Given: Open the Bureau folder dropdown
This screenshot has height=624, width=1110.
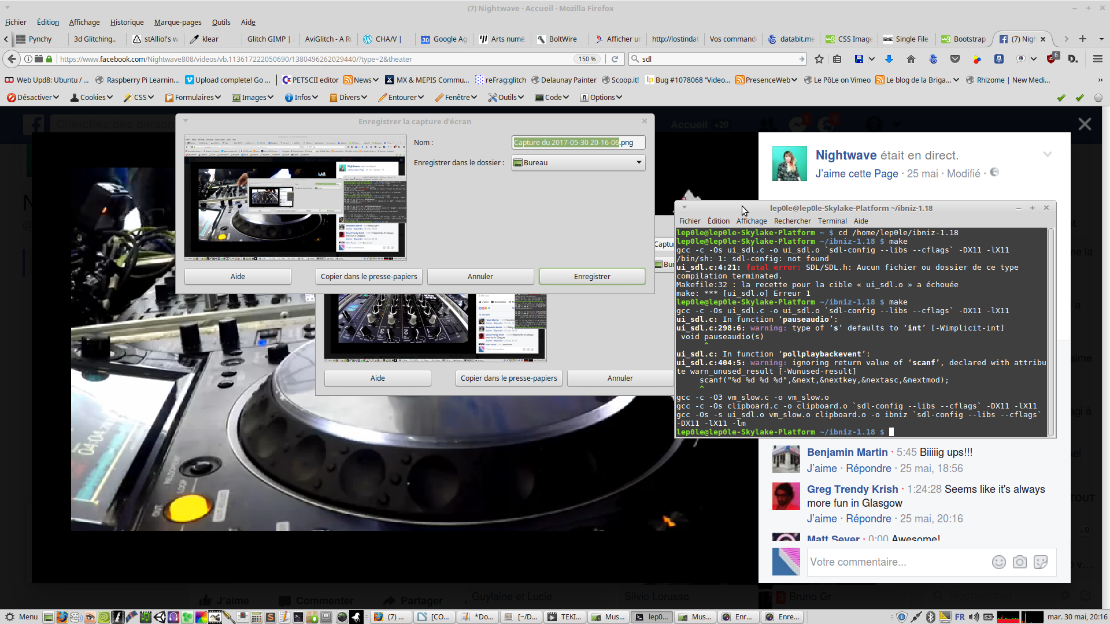Looking at the screenshot, I should pyautogui.click(x=578, y=163).
